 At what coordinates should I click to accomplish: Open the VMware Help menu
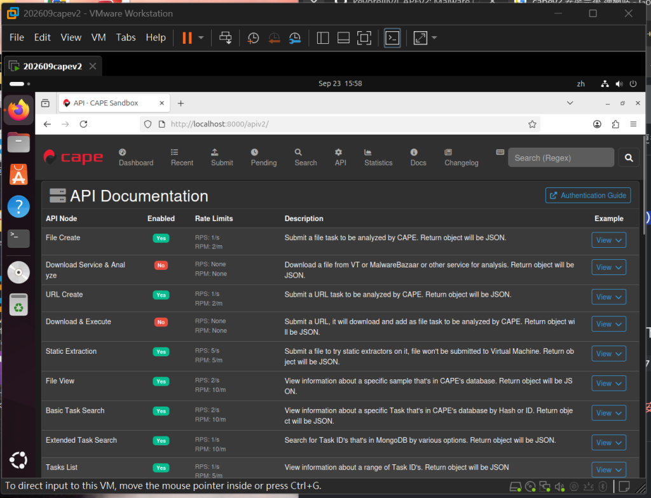pyautogui.click(x=156, y=37)
